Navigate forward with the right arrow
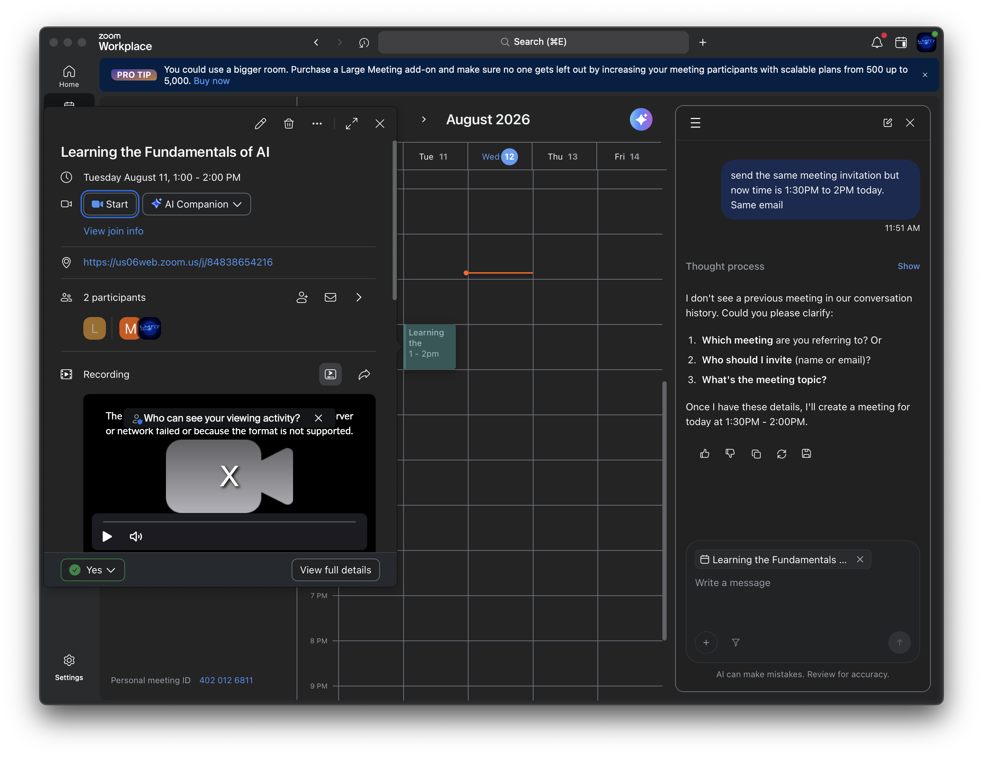This screenshot has width=983, height=757. 340,42
